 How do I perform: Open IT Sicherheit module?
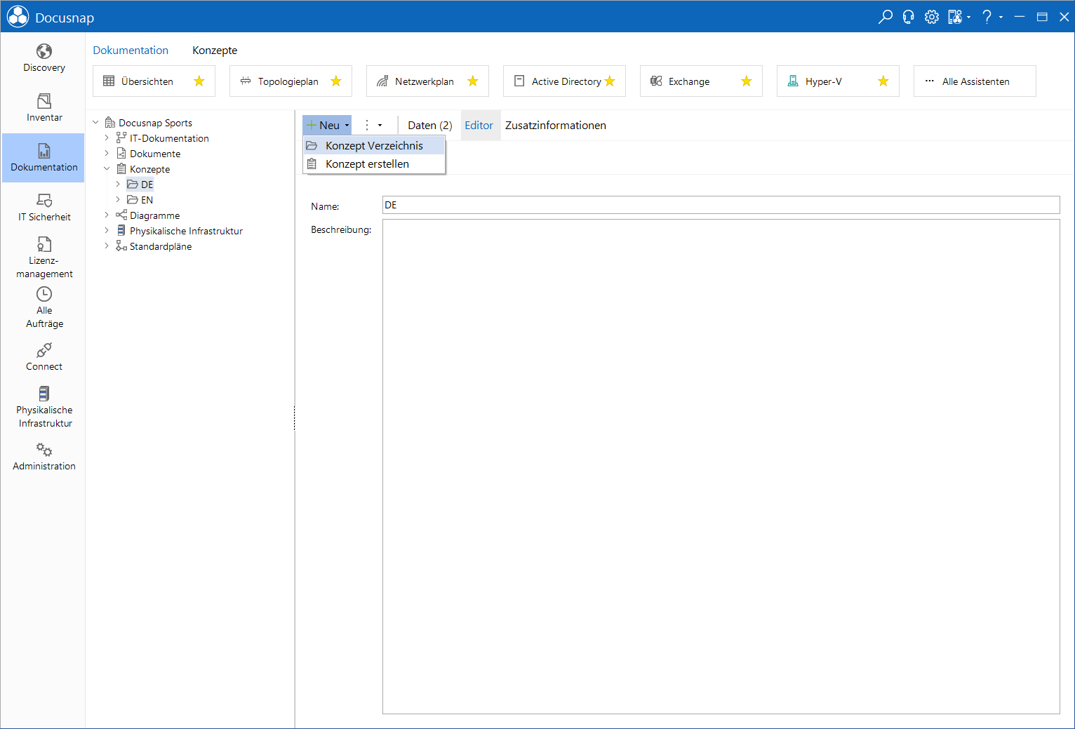coord(44,208)
